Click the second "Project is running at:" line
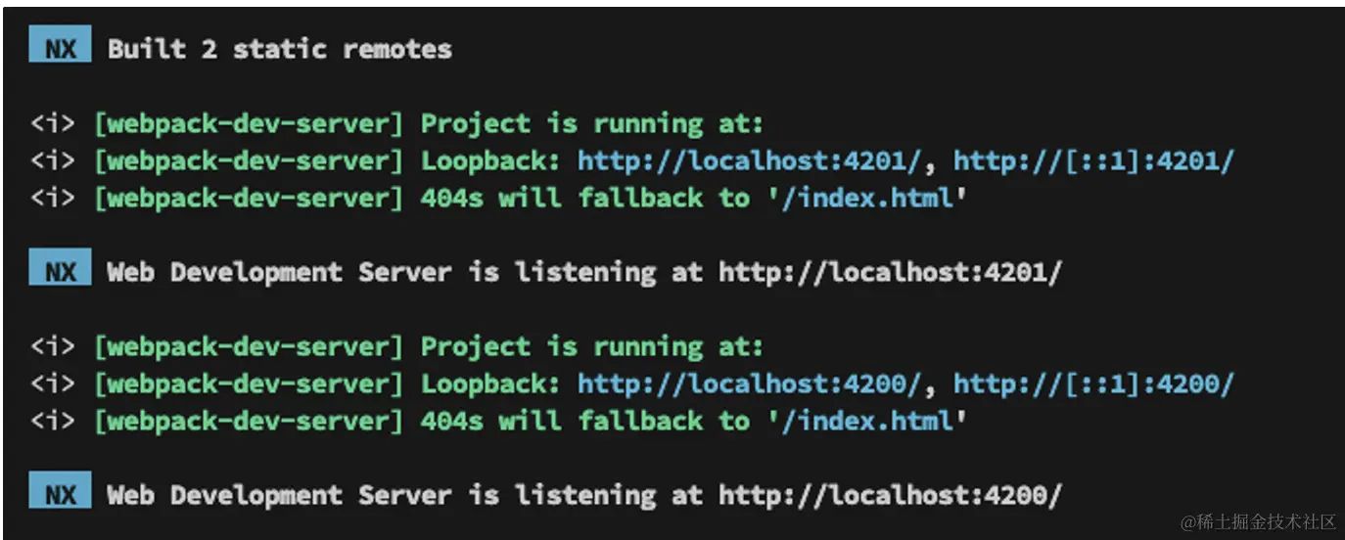The height and width of the screenshot is (540, 1345). coord(592,346)
